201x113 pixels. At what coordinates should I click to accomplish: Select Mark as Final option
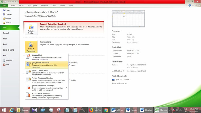[46, 57]
